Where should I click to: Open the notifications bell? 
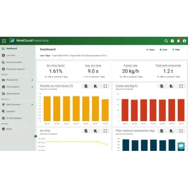tap(179, 41)
